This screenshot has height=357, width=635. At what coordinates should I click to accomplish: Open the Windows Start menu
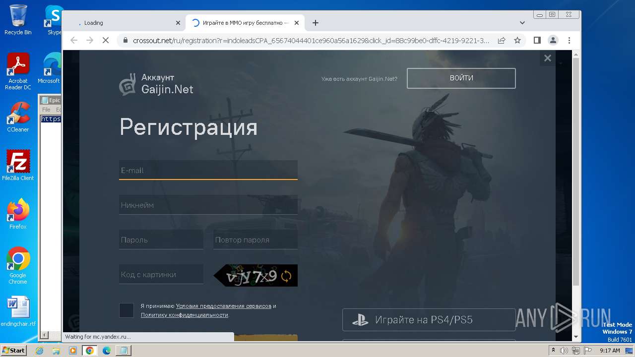pyautogui.click(x=14, y=351)
